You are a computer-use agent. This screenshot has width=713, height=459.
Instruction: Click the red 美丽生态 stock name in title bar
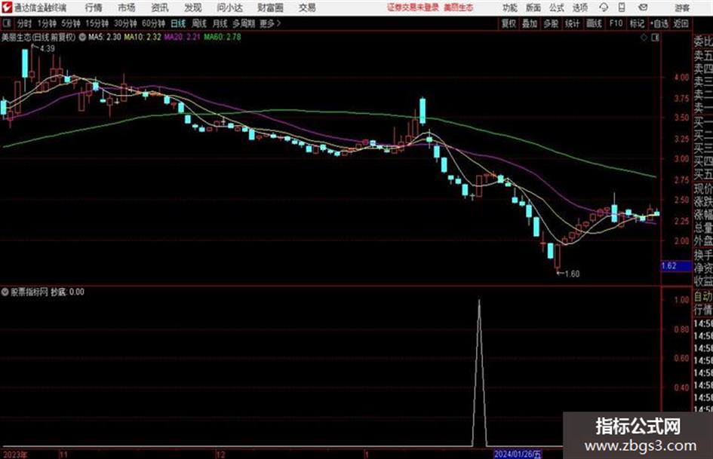(x=459, y=8)
